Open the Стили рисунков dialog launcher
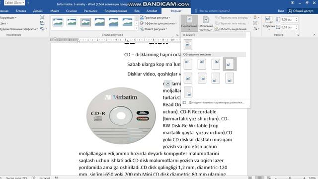 [177, 35]
